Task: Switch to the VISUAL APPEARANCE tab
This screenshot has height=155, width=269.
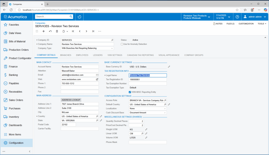Action: pyautogui.click(x=169, y=55)
